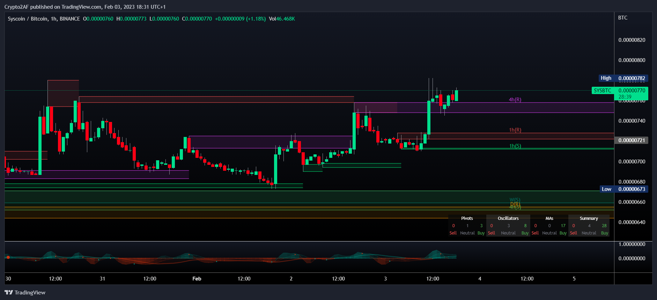Screen dimensions: 657x300
Task: Click the Oscillators column header
Action: point(508,218)
